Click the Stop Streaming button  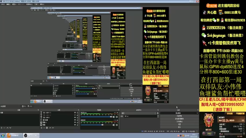[178, 113]
